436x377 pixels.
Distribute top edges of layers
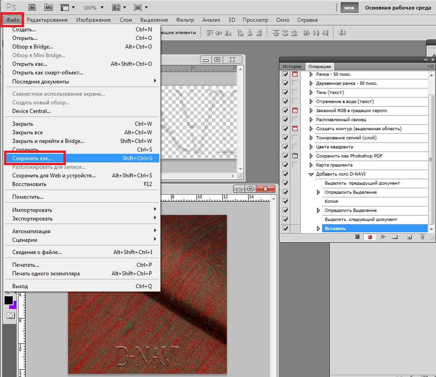pyautogui.click(x=276, y=33)
